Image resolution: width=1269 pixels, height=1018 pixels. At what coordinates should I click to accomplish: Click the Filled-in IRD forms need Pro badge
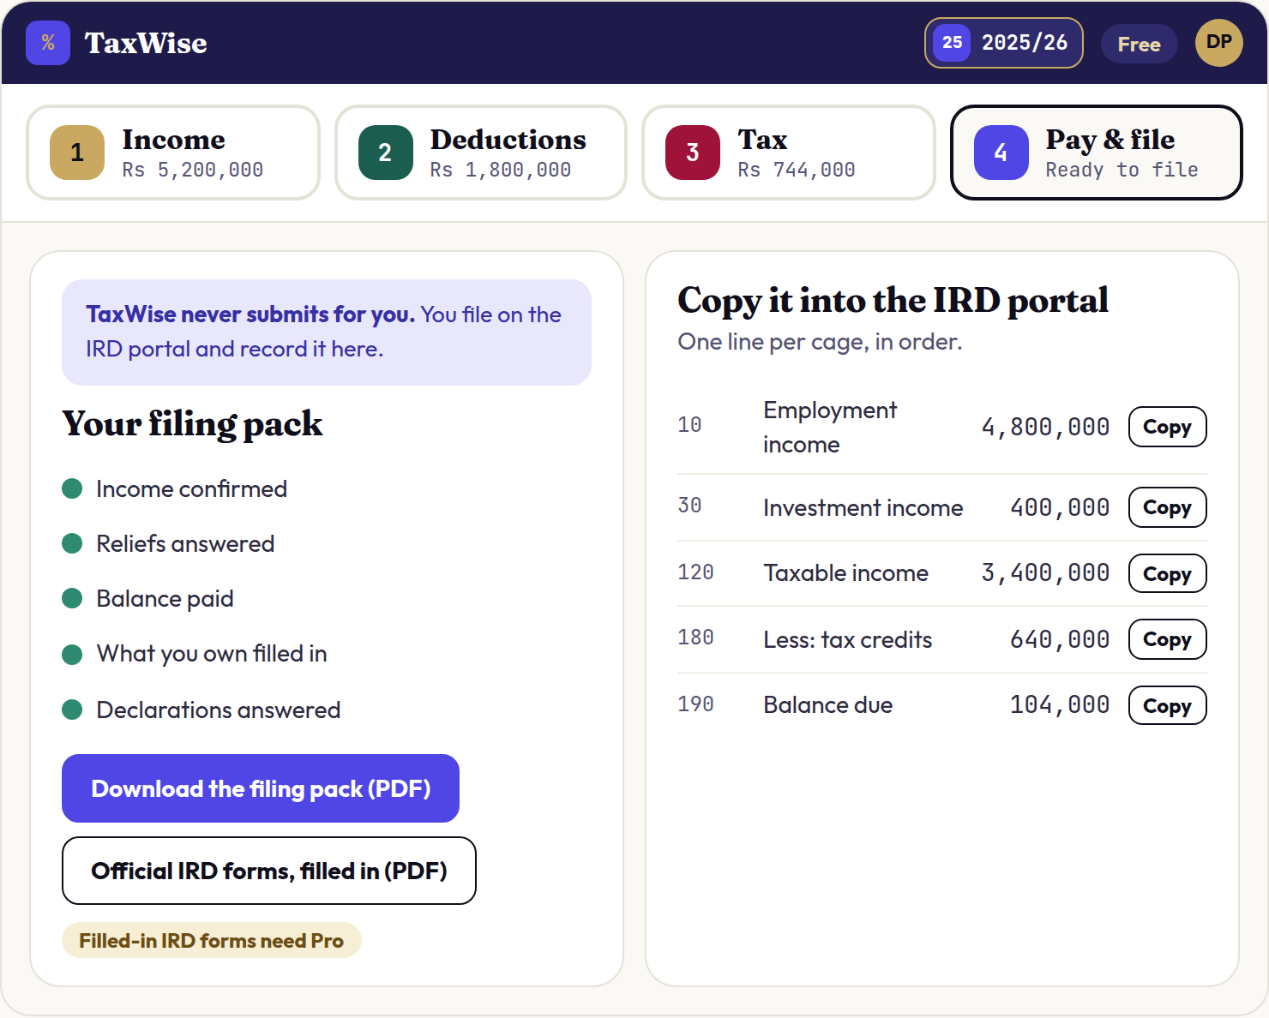point(211,941)
